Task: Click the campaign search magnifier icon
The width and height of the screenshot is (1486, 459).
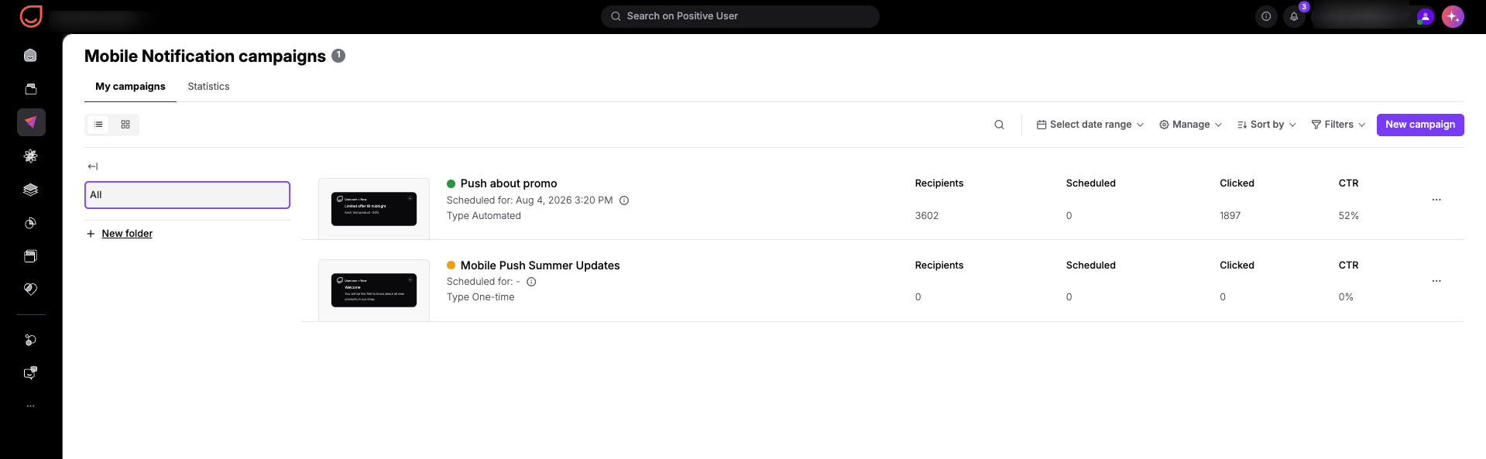Action: [999, 125]
